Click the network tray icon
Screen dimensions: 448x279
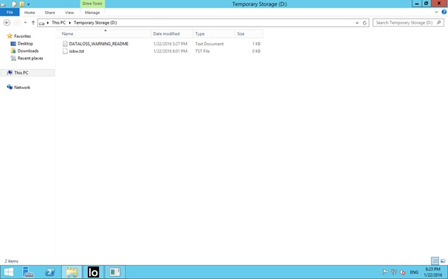(x=394, y=272)
